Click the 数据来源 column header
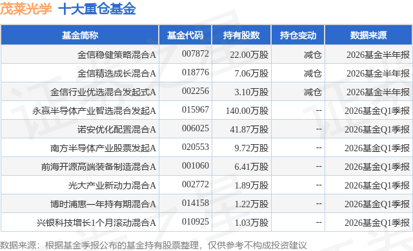413x251 pixels. [x=368, y=35]
